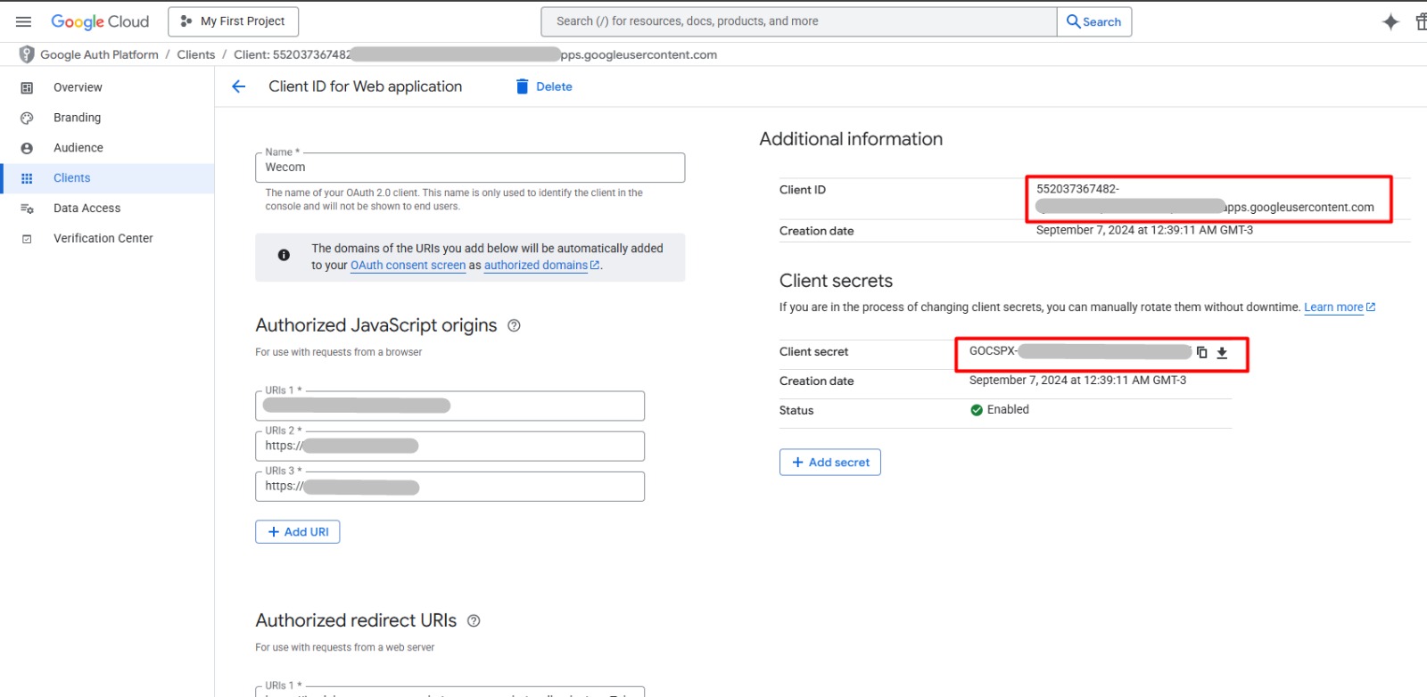Image resolution: width=1427 pixels, height=697 pixels.
Task: Select Audience in left navigation
Action: (78, 148)
